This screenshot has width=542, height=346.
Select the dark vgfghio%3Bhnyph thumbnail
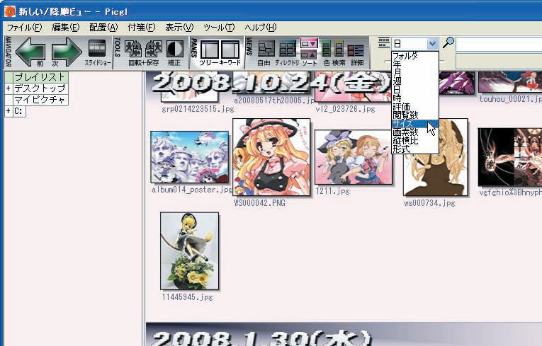click(x=510, y=157)
